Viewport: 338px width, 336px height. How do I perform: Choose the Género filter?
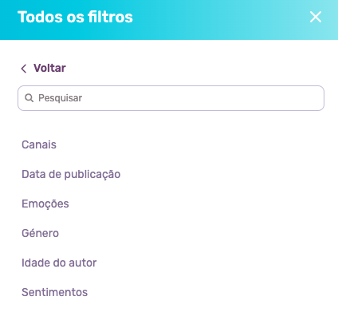[40, 233]
